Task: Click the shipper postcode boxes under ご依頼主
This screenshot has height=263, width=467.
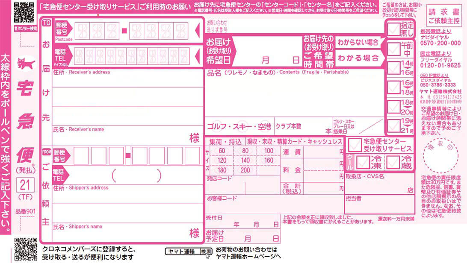Action: click(x=137, y=155)
